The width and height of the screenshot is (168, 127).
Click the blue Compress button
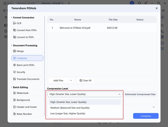[146, 116]
